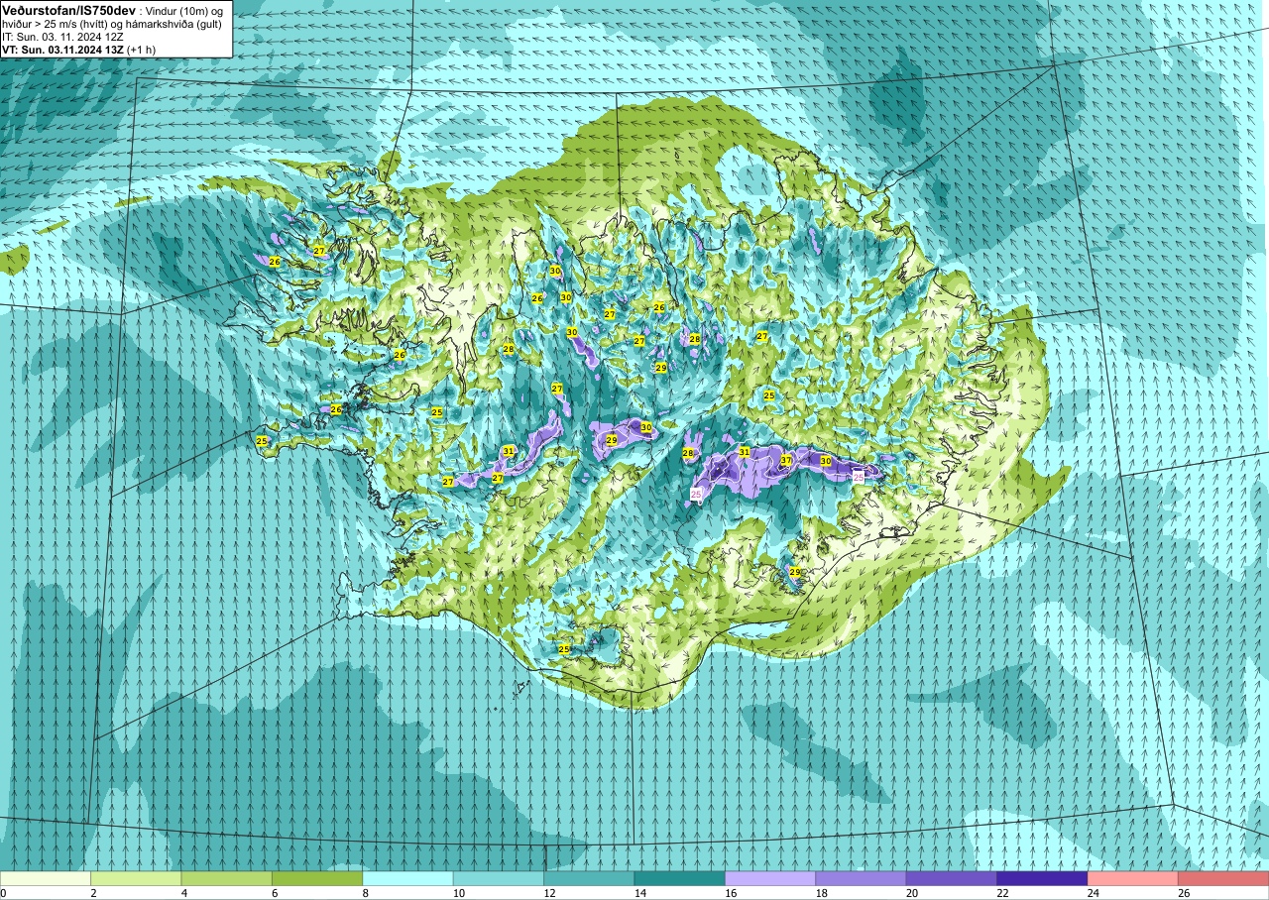Screen dimensions: 1269x900
Task: Click the pale yellow 0–2 m/s legend swatch
Action: pyautogui.click(x=46, y=878)
